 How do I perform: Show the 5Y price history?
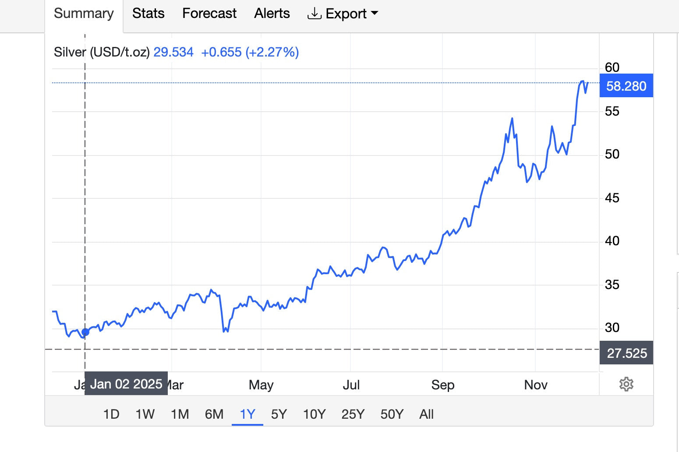[279, 414]
